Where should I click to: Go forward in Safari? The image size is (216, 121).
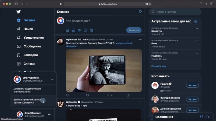[x=27, y=4]
